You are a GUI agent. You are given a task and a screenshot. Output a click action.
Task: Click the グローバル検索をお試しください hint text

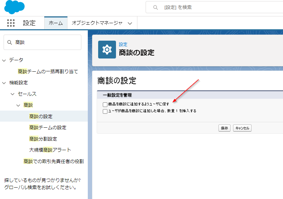click(40, 187)
